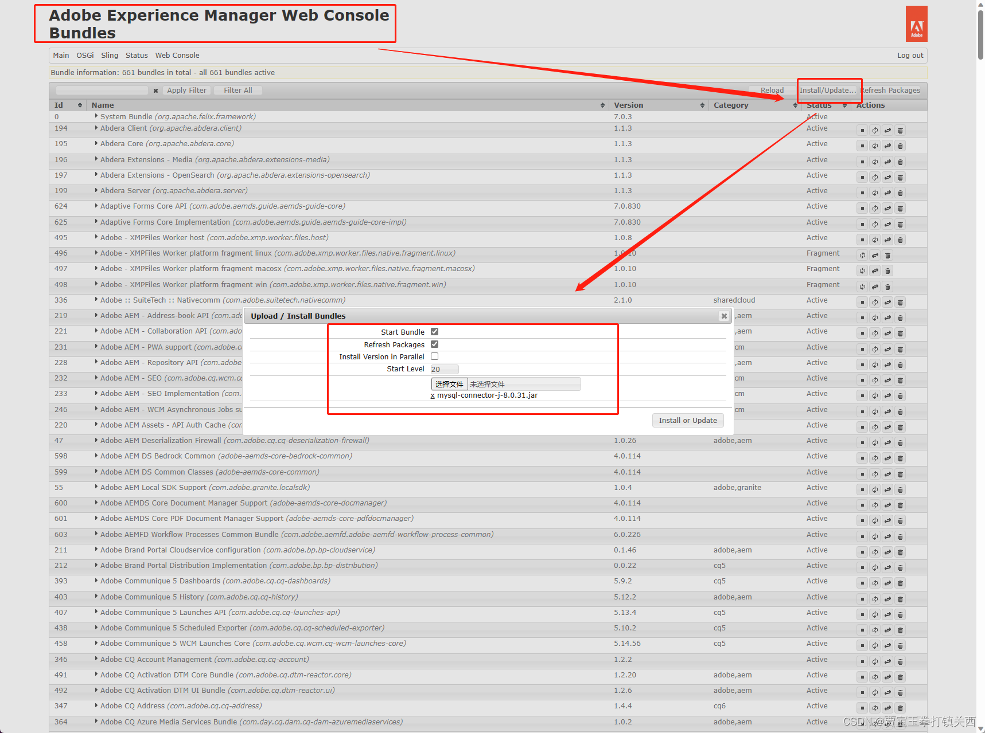The width and height of the screenshot is (985, 733).
Task: Uninstall Adobe AEM DS Bedrock Common
Action: click(x=900, y=458)
